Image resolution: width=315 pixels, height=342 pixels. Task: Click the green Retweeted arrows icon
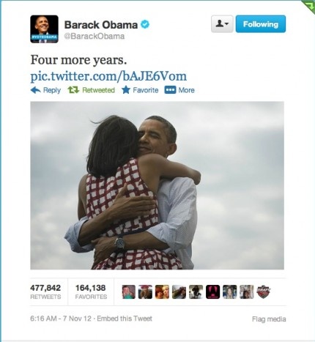click(73, 90)
